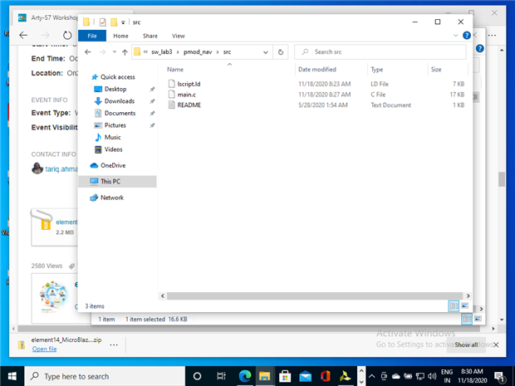Viewport: 515px width, 386px height.
Task: Refresh the src folder view
Action: (x=282, y=51)
